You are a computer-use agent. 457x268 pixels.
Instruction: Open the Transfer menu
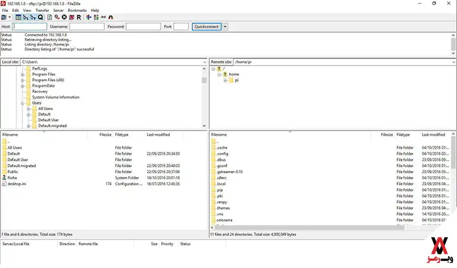42,10
